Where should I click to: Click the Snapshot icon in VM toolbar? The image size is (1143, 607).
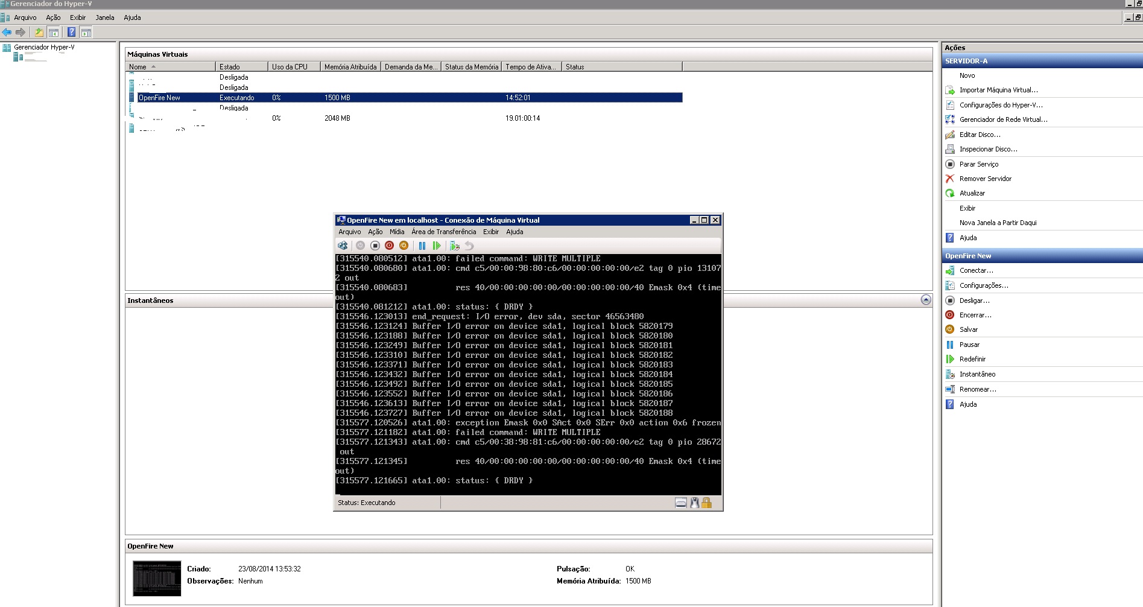point(455,246)
